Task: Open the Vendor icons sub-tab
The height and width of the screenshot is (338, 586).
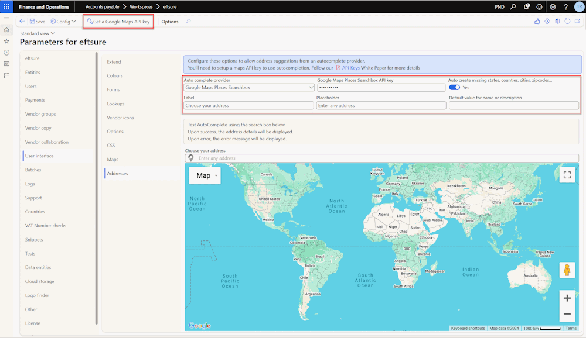Action: click(x=120, y=118)
